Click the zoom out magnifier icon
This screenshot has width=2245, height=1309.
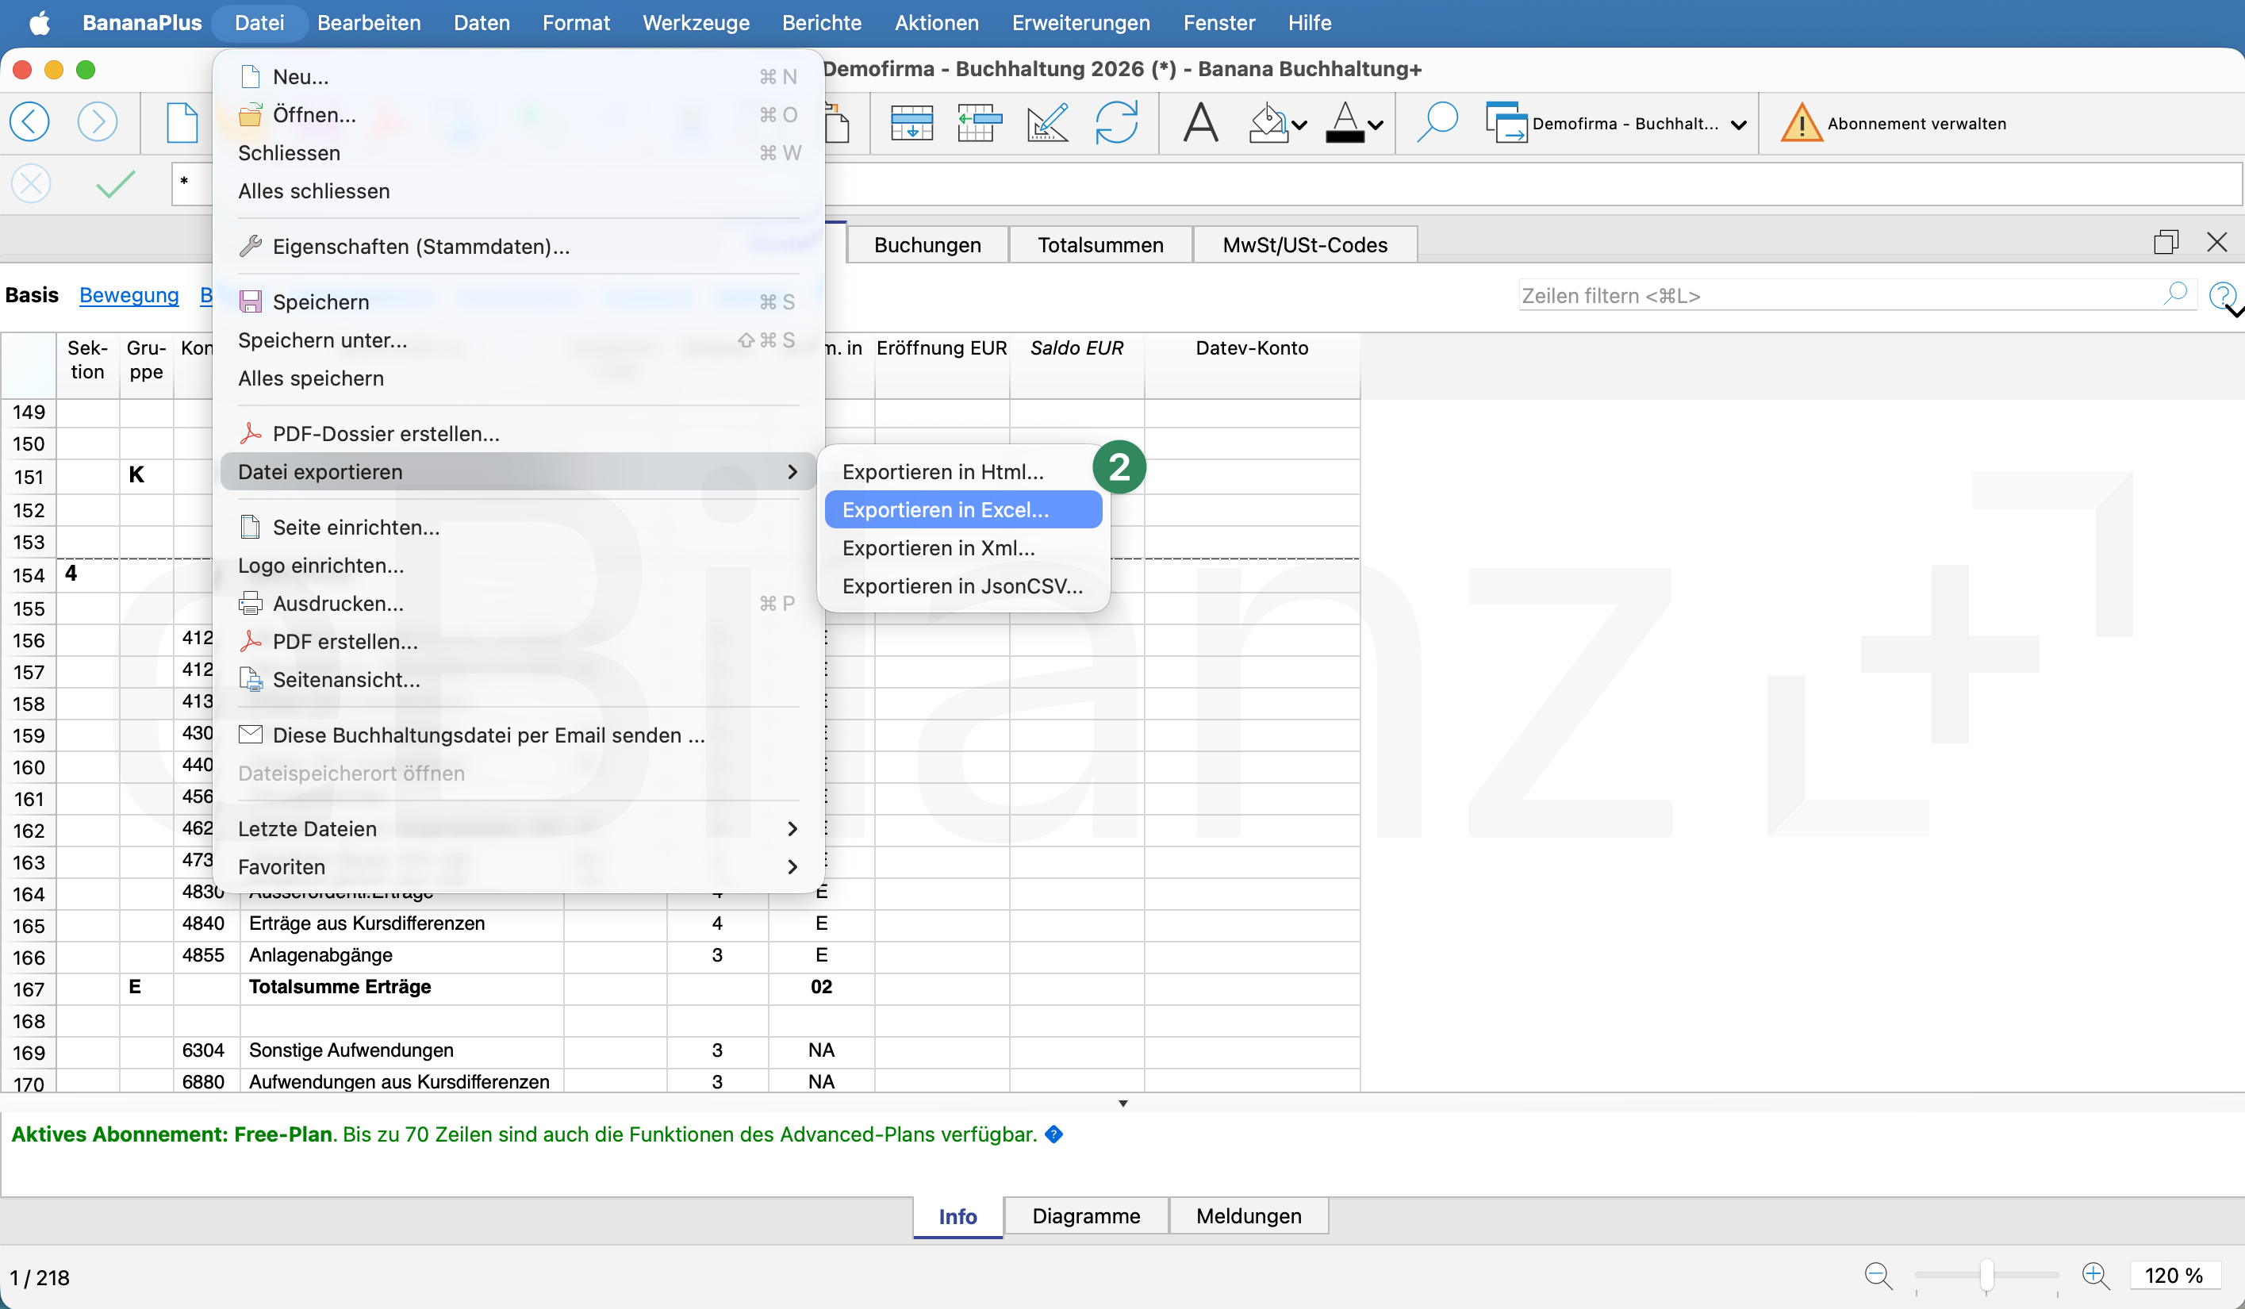coord(1878,1276)
